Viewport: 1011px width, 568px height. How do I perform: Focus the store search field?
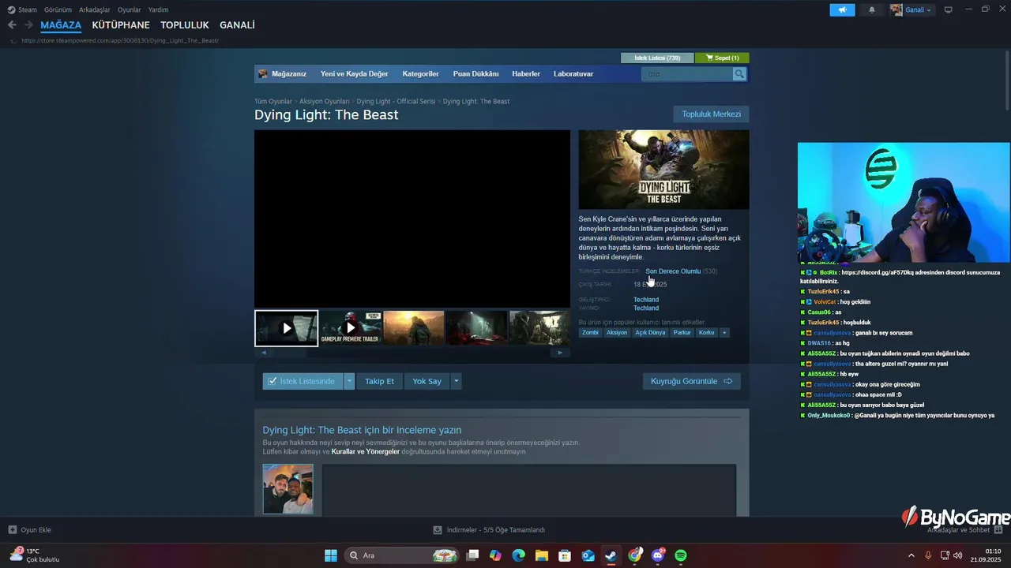coord(687,74)
